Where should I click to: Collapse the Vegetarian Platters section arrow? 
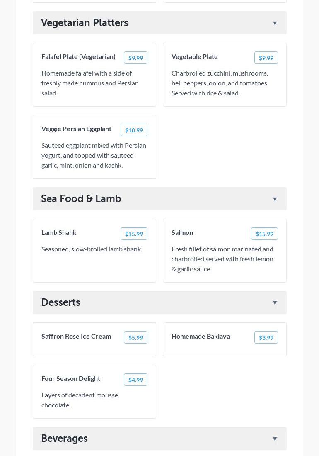pos(275,23)
